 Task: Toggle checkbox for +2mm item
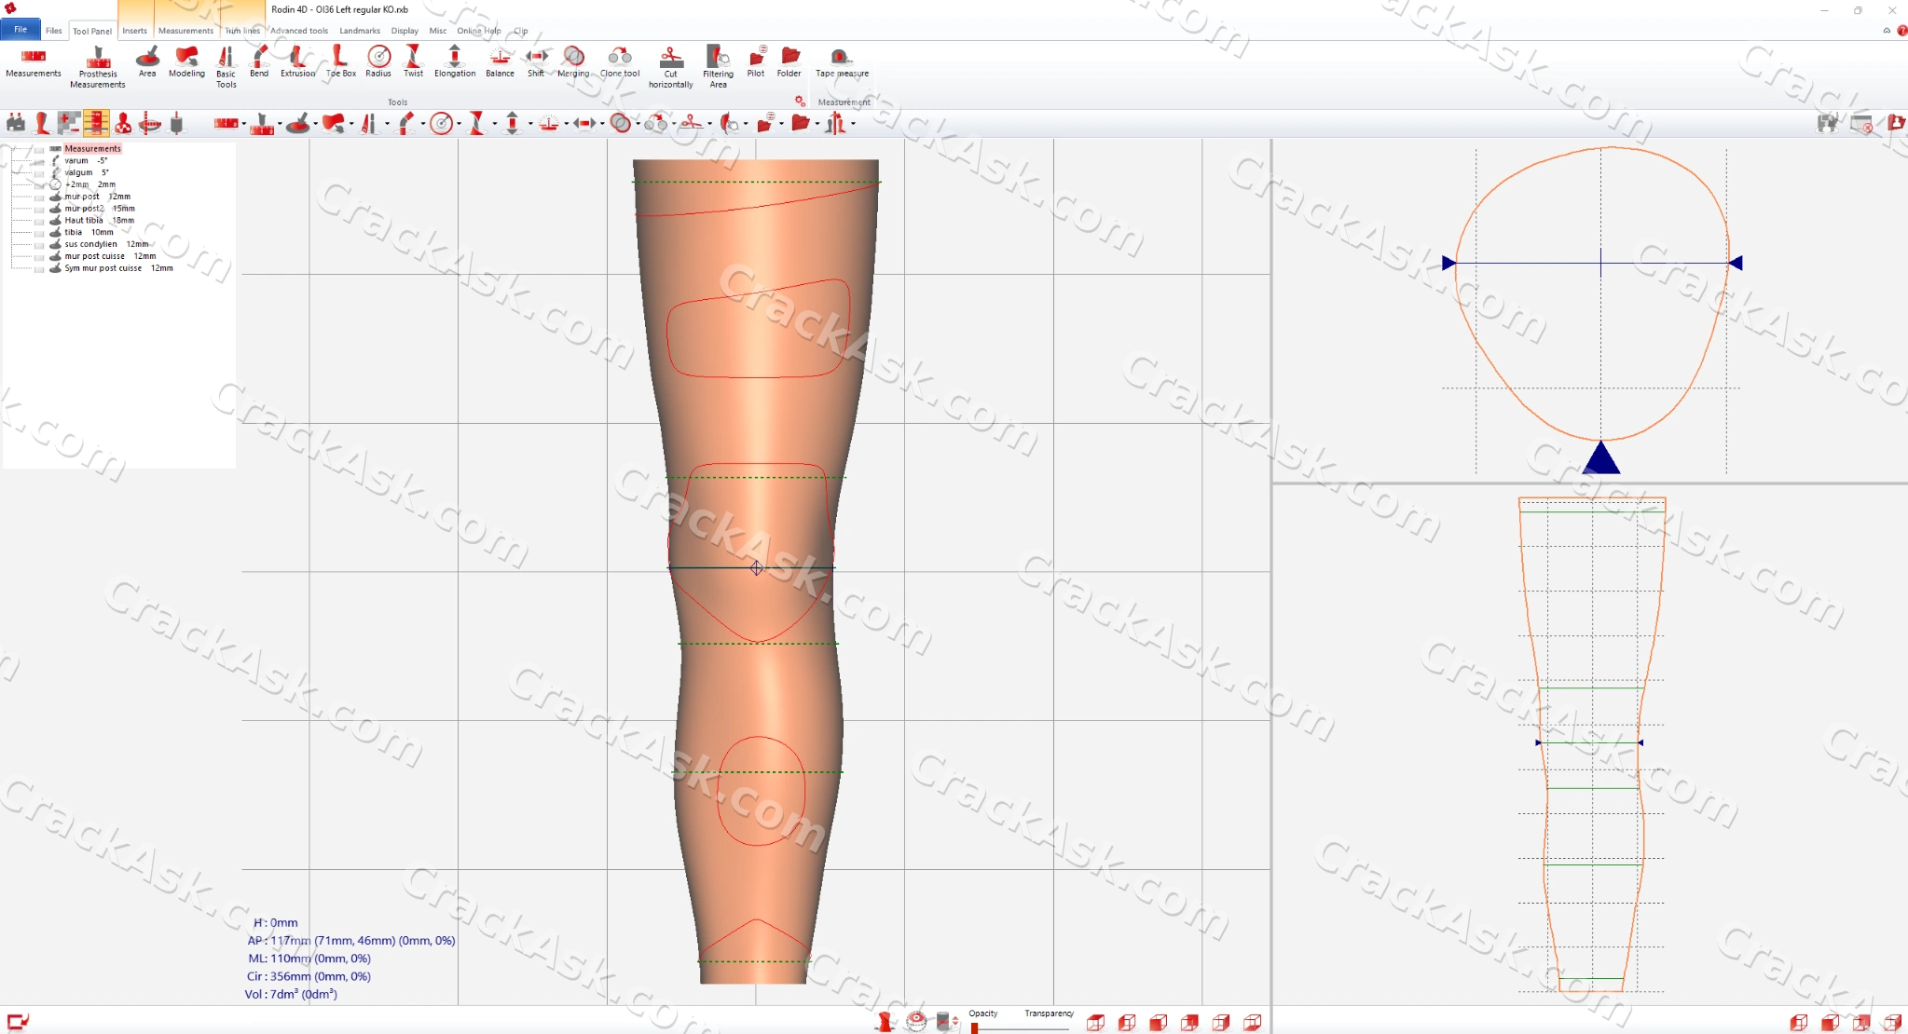[39, 185]
